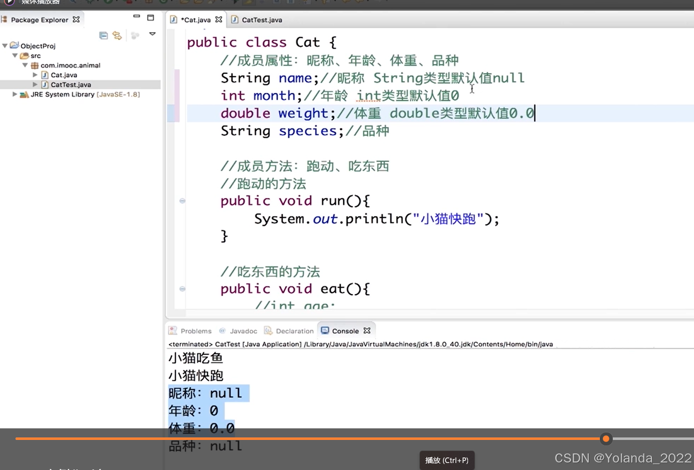Open the Package Explorer view menu arrow

pyautogui.click(x=152, y=34)
